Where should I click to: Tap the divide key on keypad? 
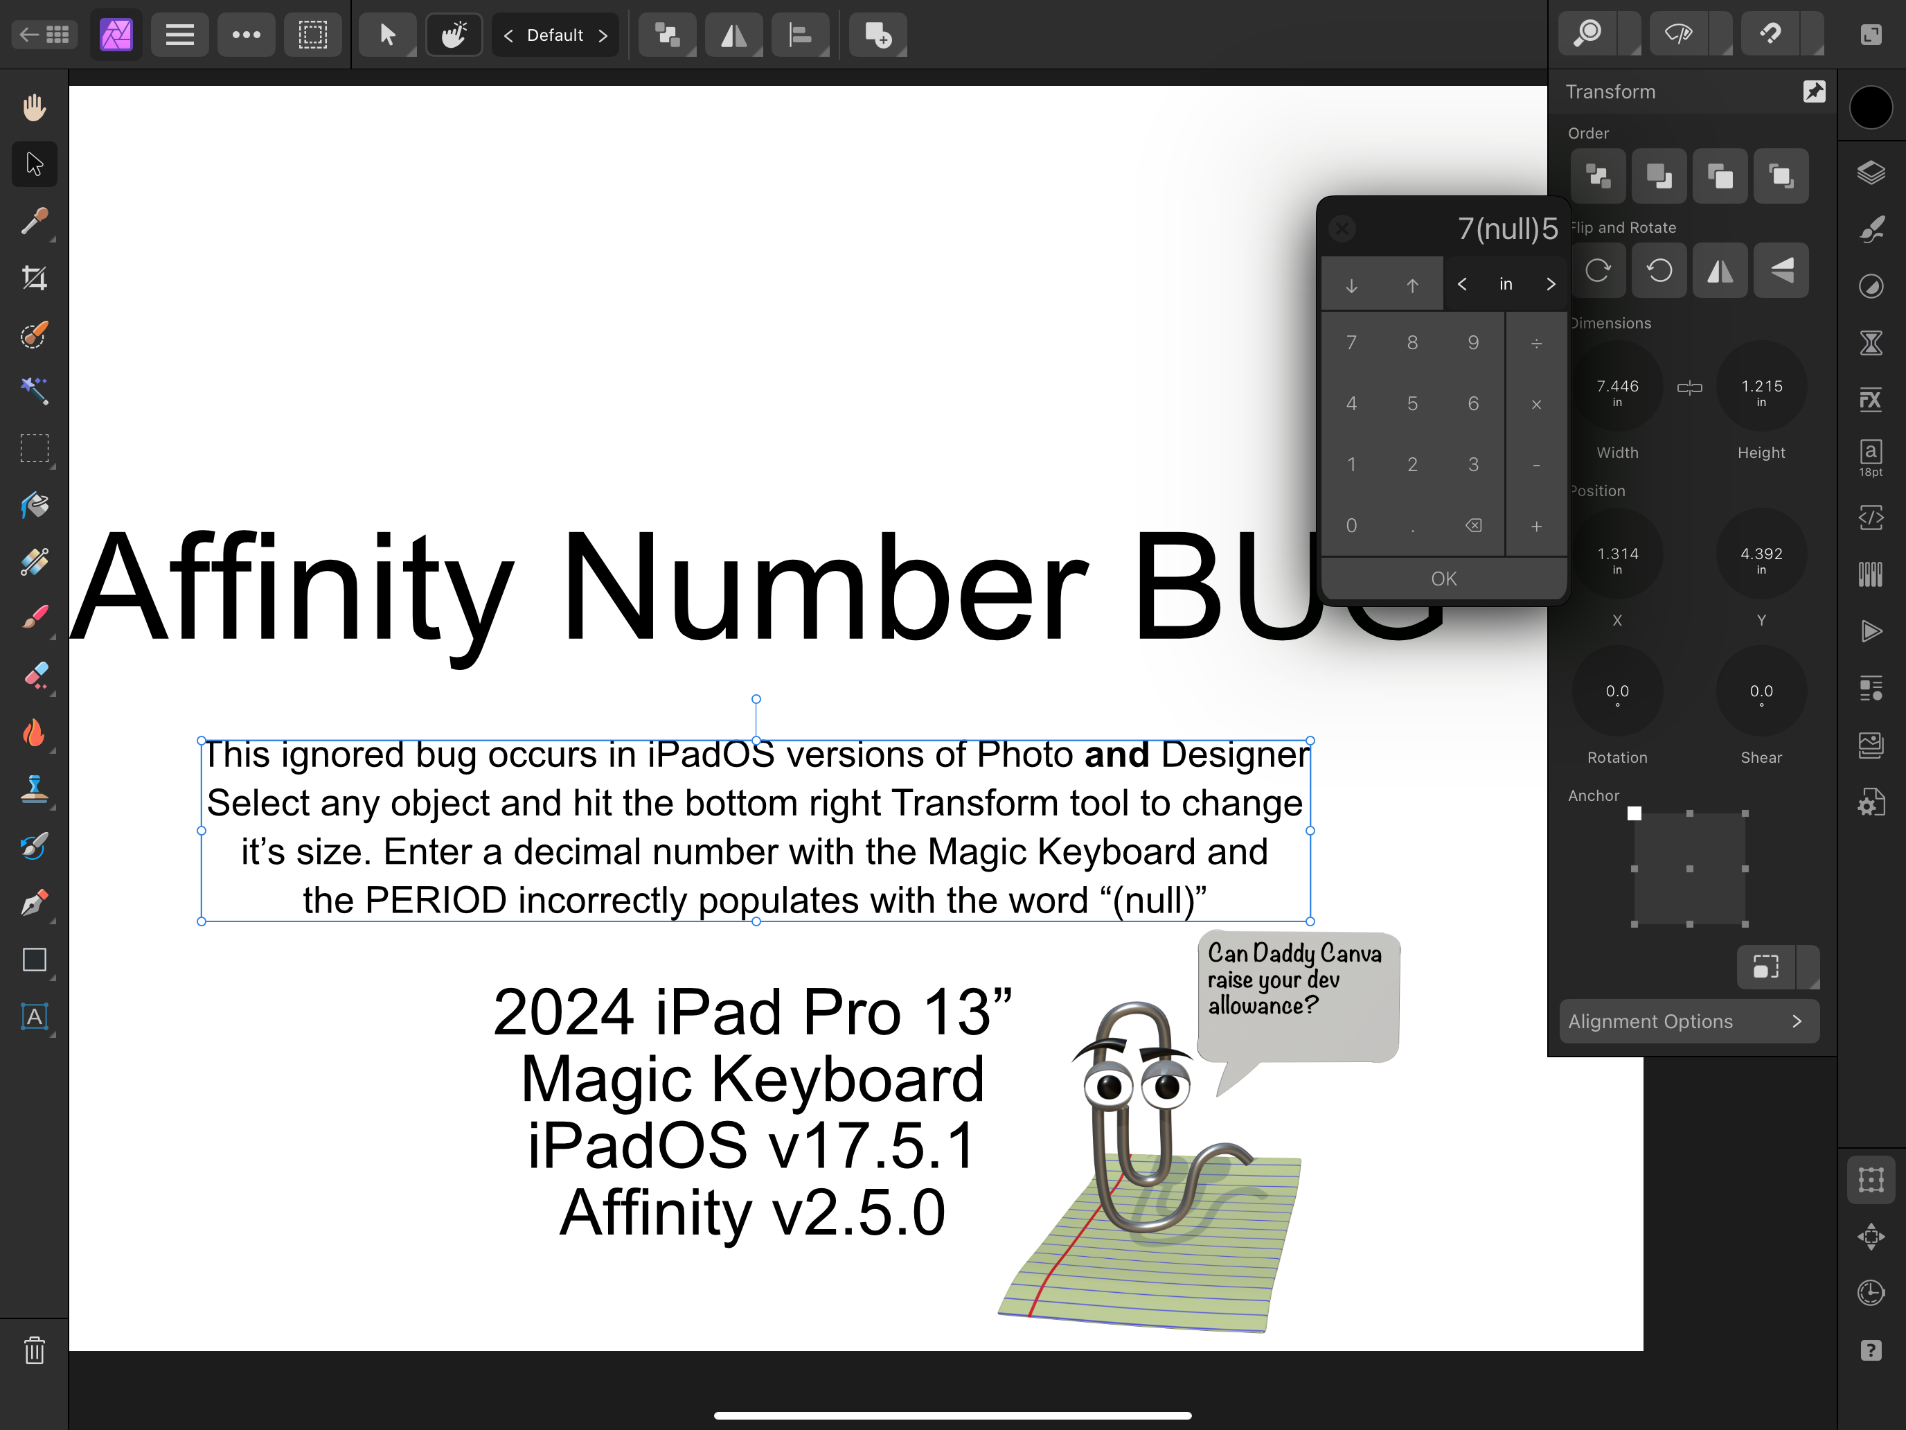pyautogui.click(x=1536, y=343)
